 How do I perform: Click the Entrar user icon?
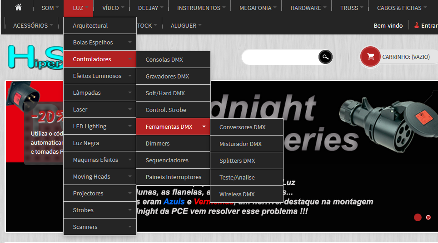click(417, 25)
